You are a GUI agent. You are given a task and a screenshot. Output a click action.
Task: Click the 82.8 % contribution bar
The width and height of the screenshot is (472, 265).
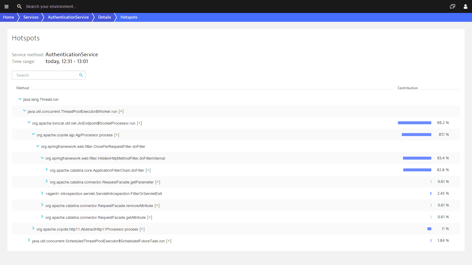417,170
